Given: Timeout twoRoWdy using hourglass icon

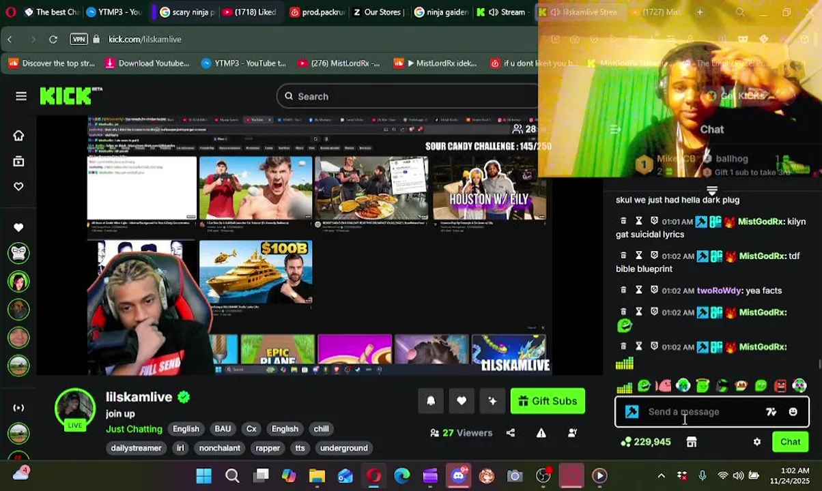Looking at the screenshot, I should click(x=639, y=291).
